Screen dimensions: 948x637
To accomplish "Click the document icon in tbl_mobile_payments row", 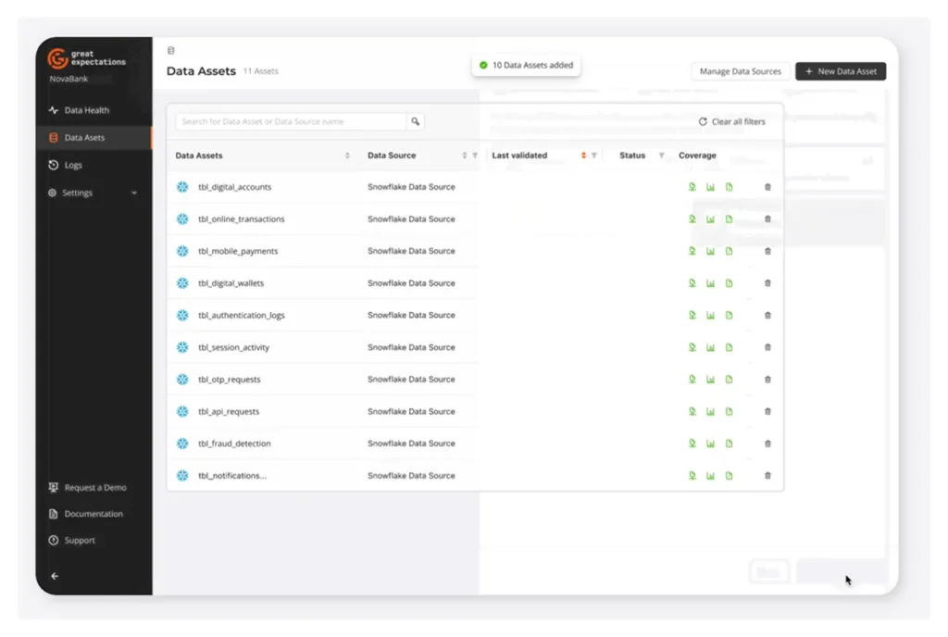I will pos(729,251).
